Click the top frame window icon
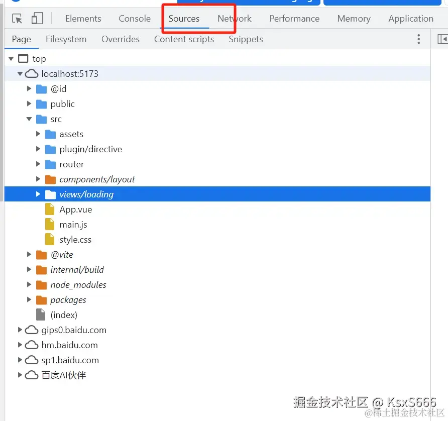The image size is (448, 421). (23, 59)
